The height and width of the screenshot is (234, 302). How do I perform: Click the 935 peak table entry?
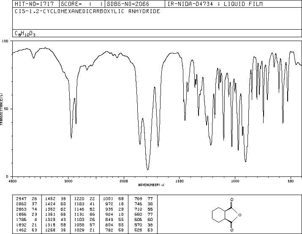(x=115, y=209)
